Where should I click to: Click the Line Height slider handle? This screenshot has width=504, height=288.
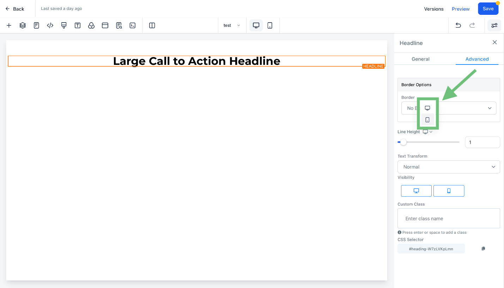(x=403, y=142)
